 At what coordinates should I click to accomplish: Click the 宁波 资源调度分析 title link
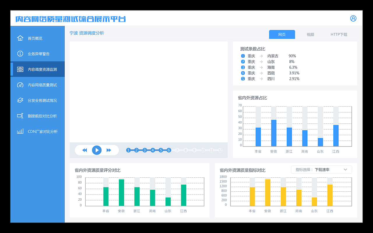(87, 33)
